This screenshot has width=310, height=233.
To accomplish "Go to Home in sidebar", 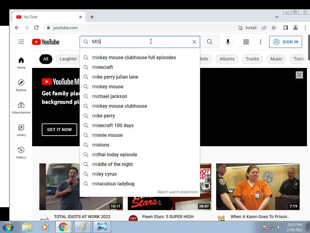I will [21, 63].
